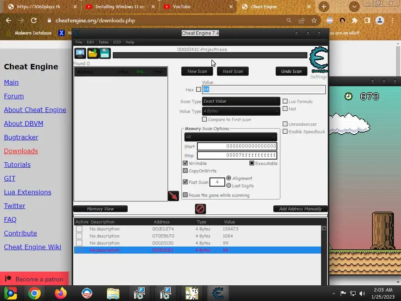Click the New Scan button
401x301 pixels.
click(197, 71)
